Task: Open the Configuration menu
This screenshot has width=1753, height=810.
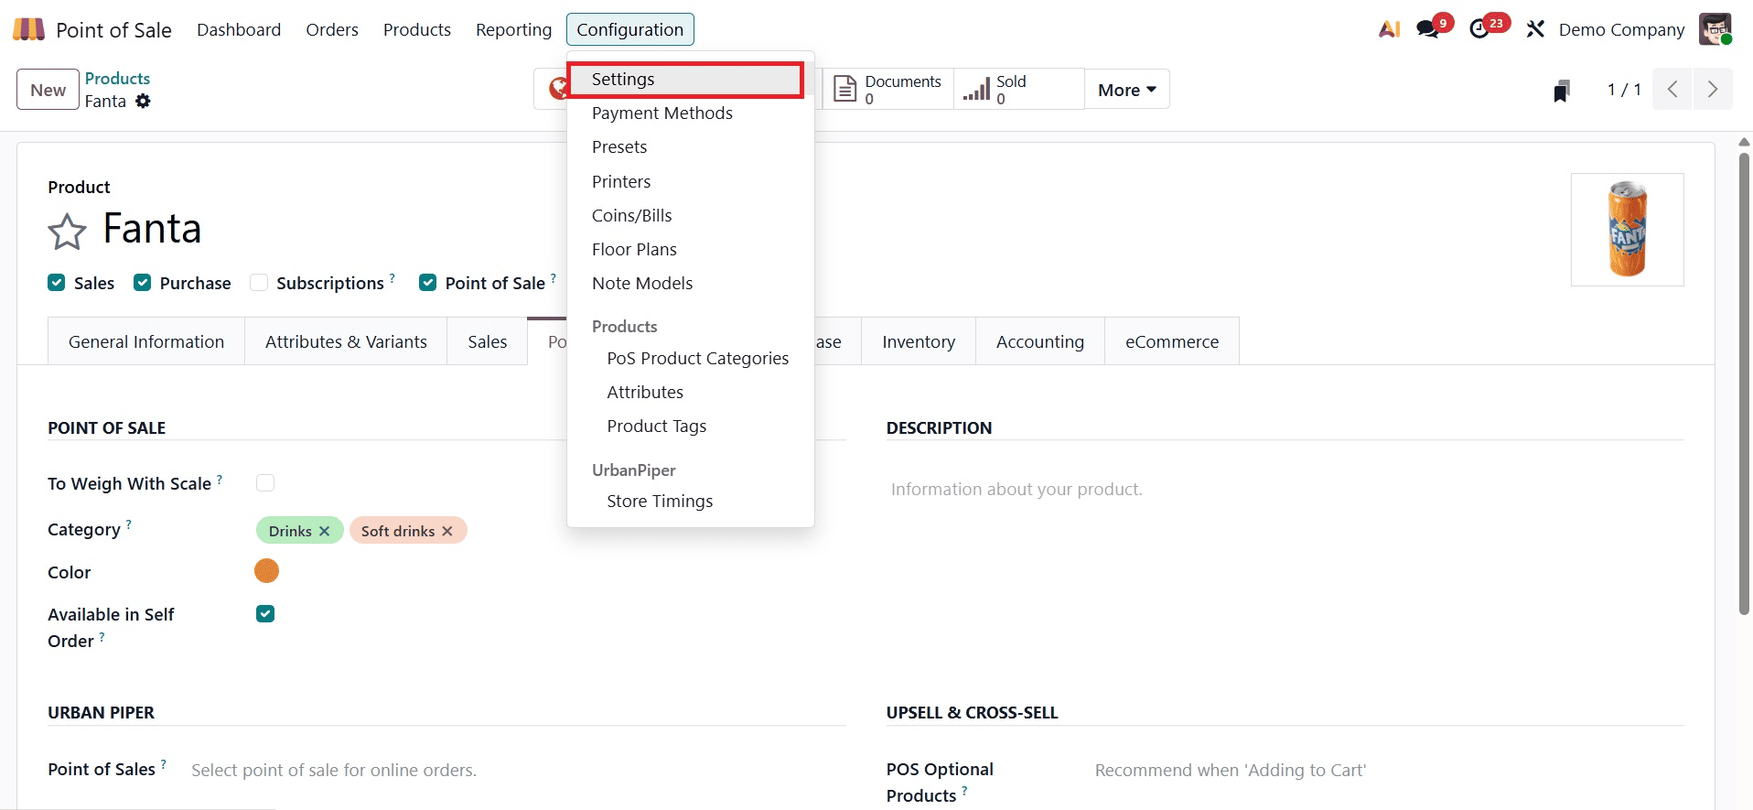Action: point(630,29)
